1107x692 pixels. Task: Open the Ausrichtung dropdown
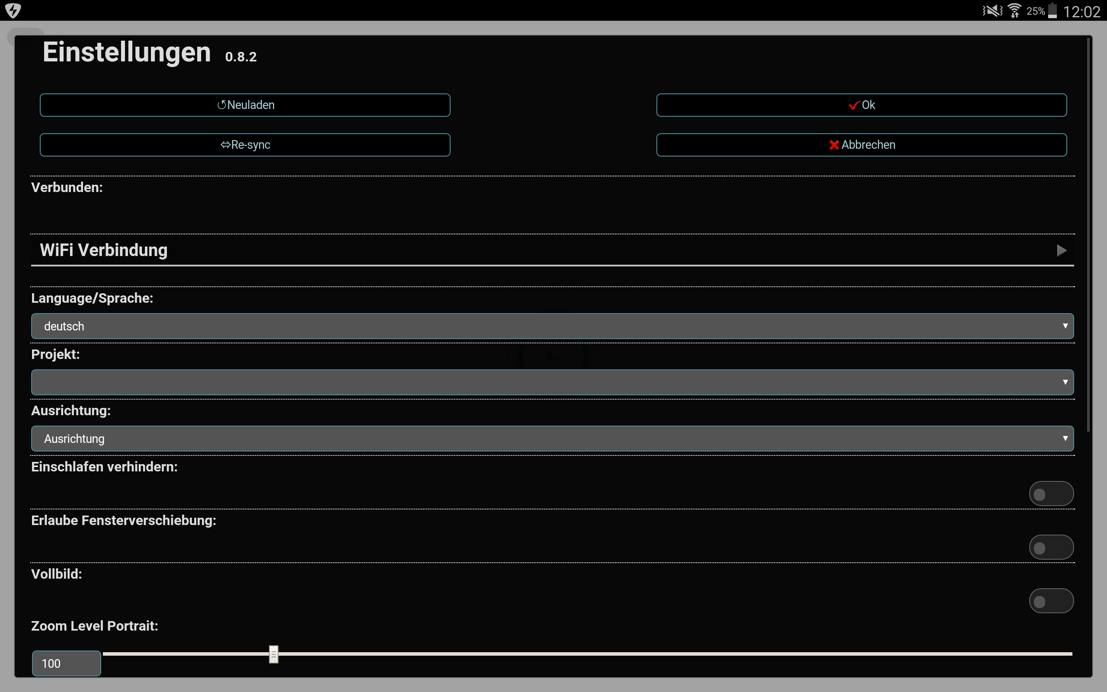pos(552,439)
